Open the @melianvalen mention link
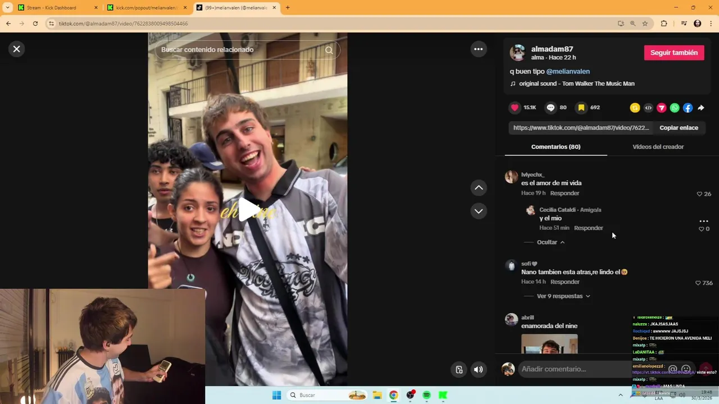 coord(568,71)
